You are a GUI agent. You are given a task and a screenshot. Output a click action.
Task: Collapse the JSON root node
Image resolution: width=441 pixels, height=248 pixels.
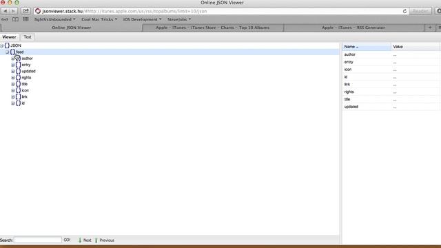pyautogui.click(x=1, y=45)
